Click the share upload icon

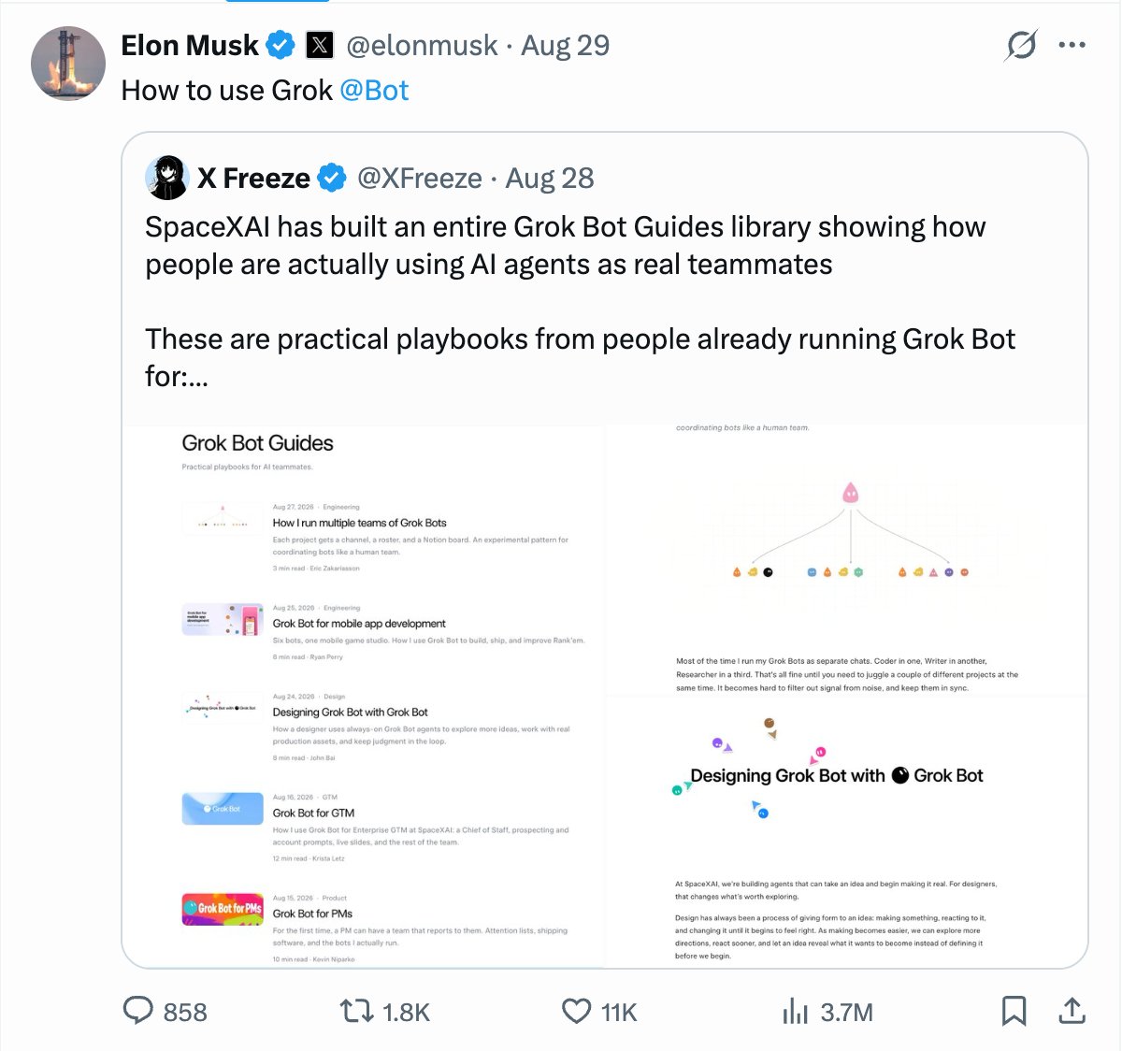[1072, 1010]
